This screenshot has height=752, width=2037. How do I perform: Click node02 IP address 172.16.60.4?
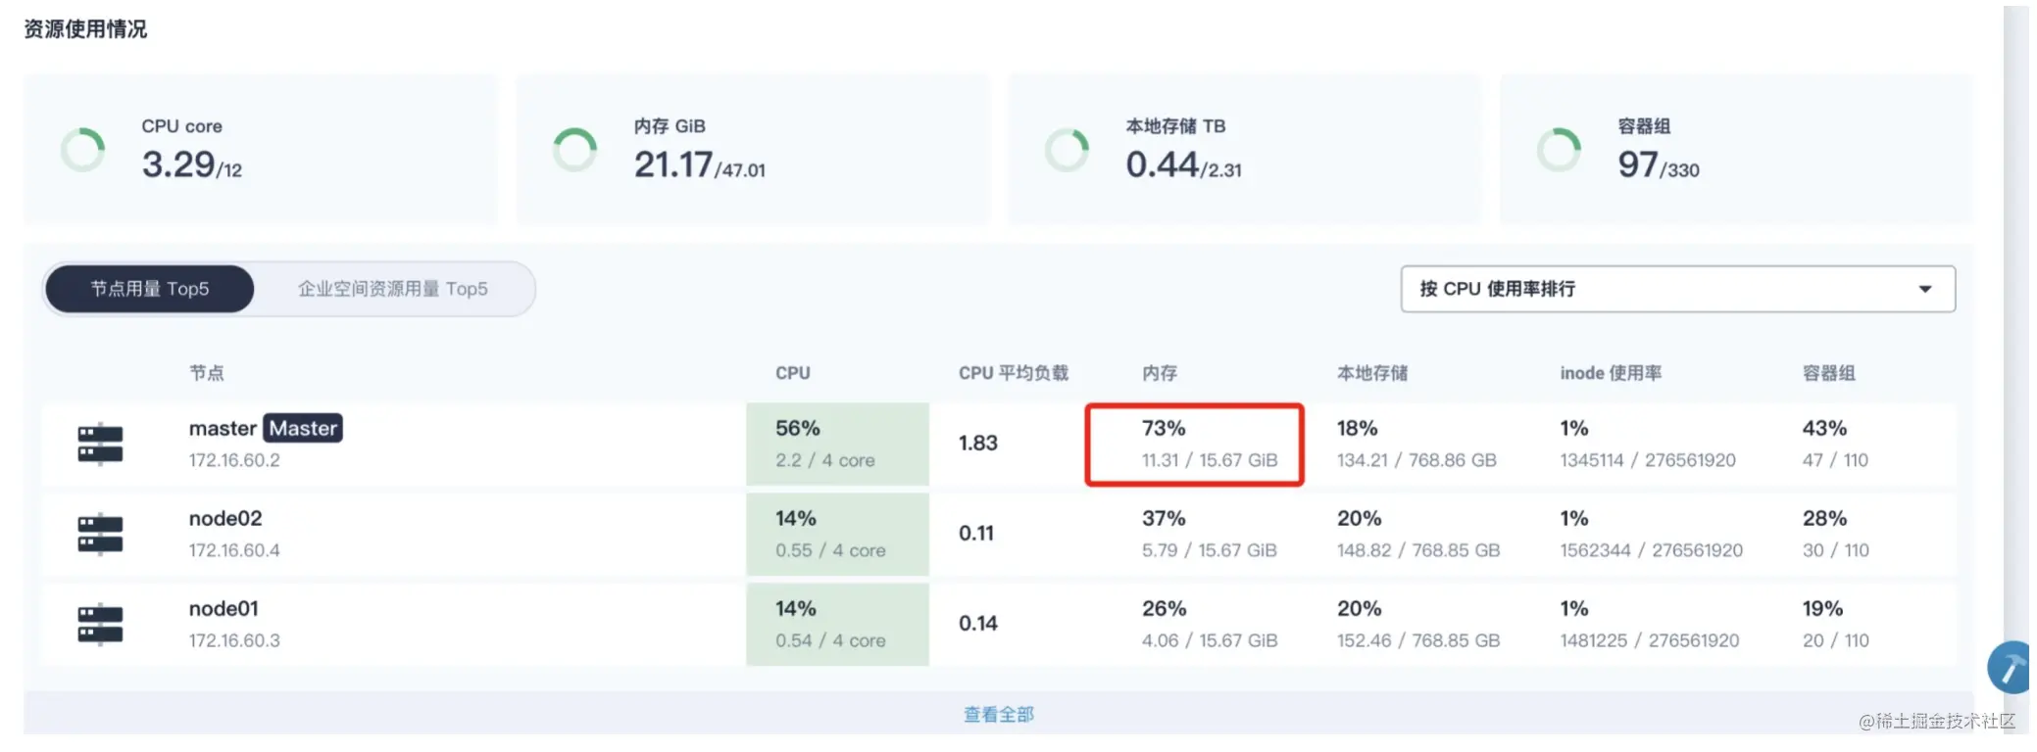coord(234,550)
